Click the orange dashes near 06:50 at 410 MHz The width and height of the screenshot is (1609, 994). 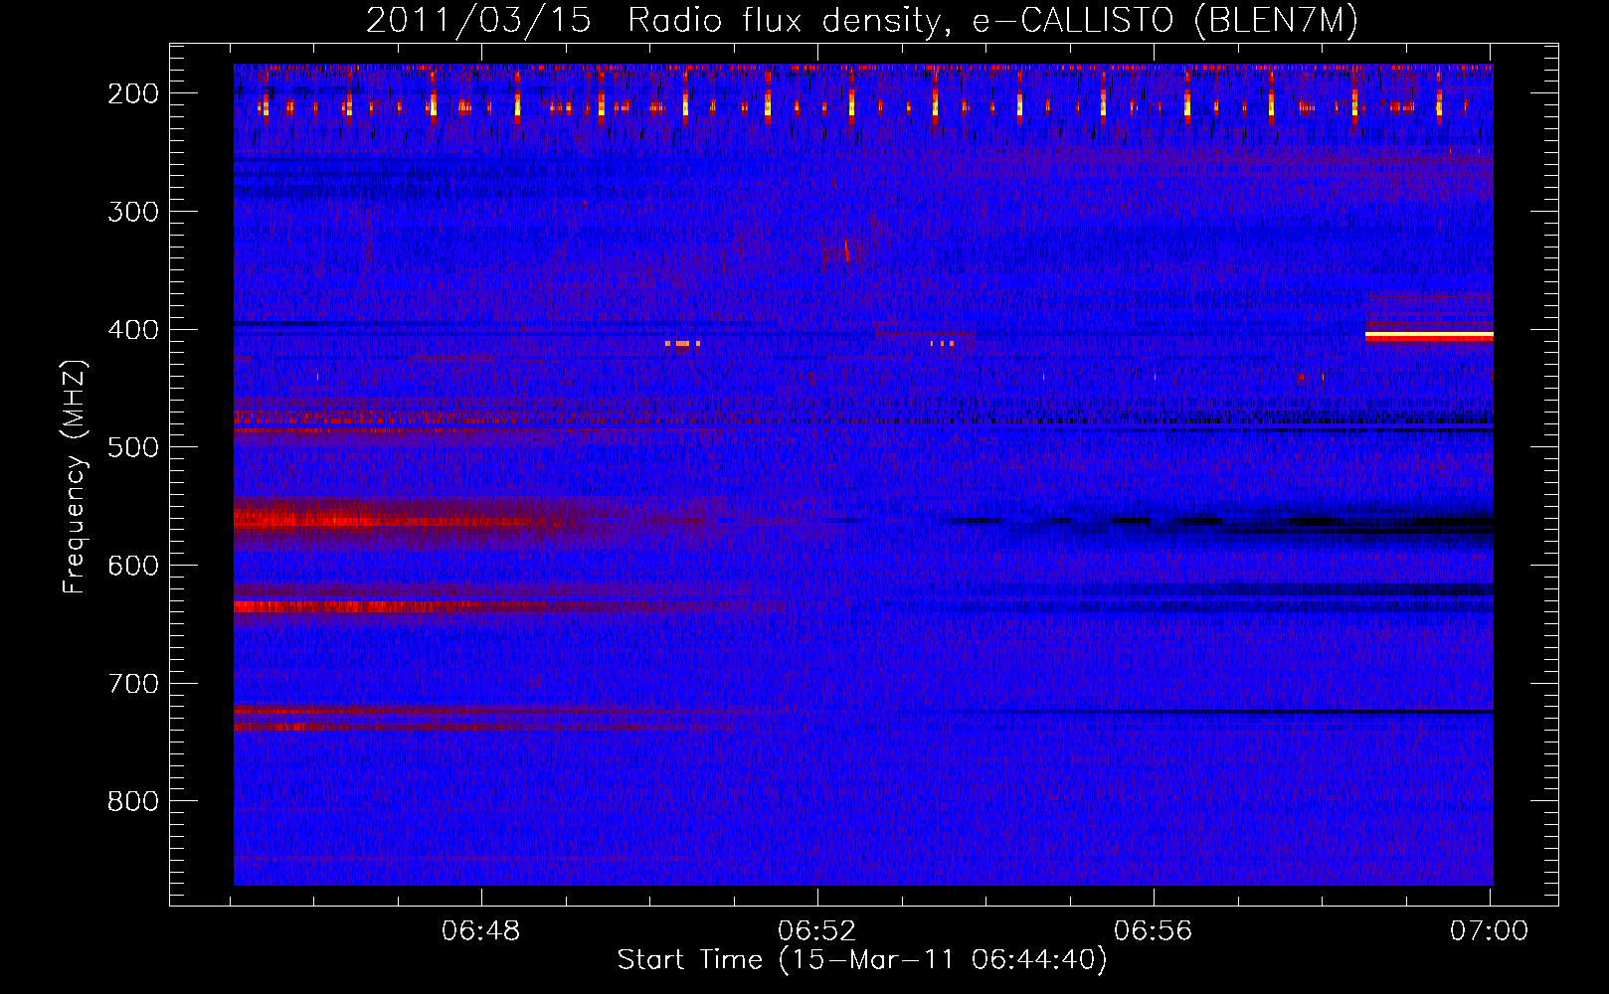(x=683, y=344)
